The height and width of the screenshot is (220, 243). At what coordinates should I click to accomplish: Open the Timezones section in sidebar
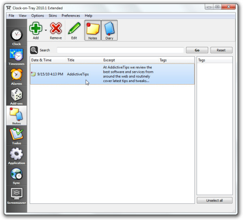coord(17,57)
